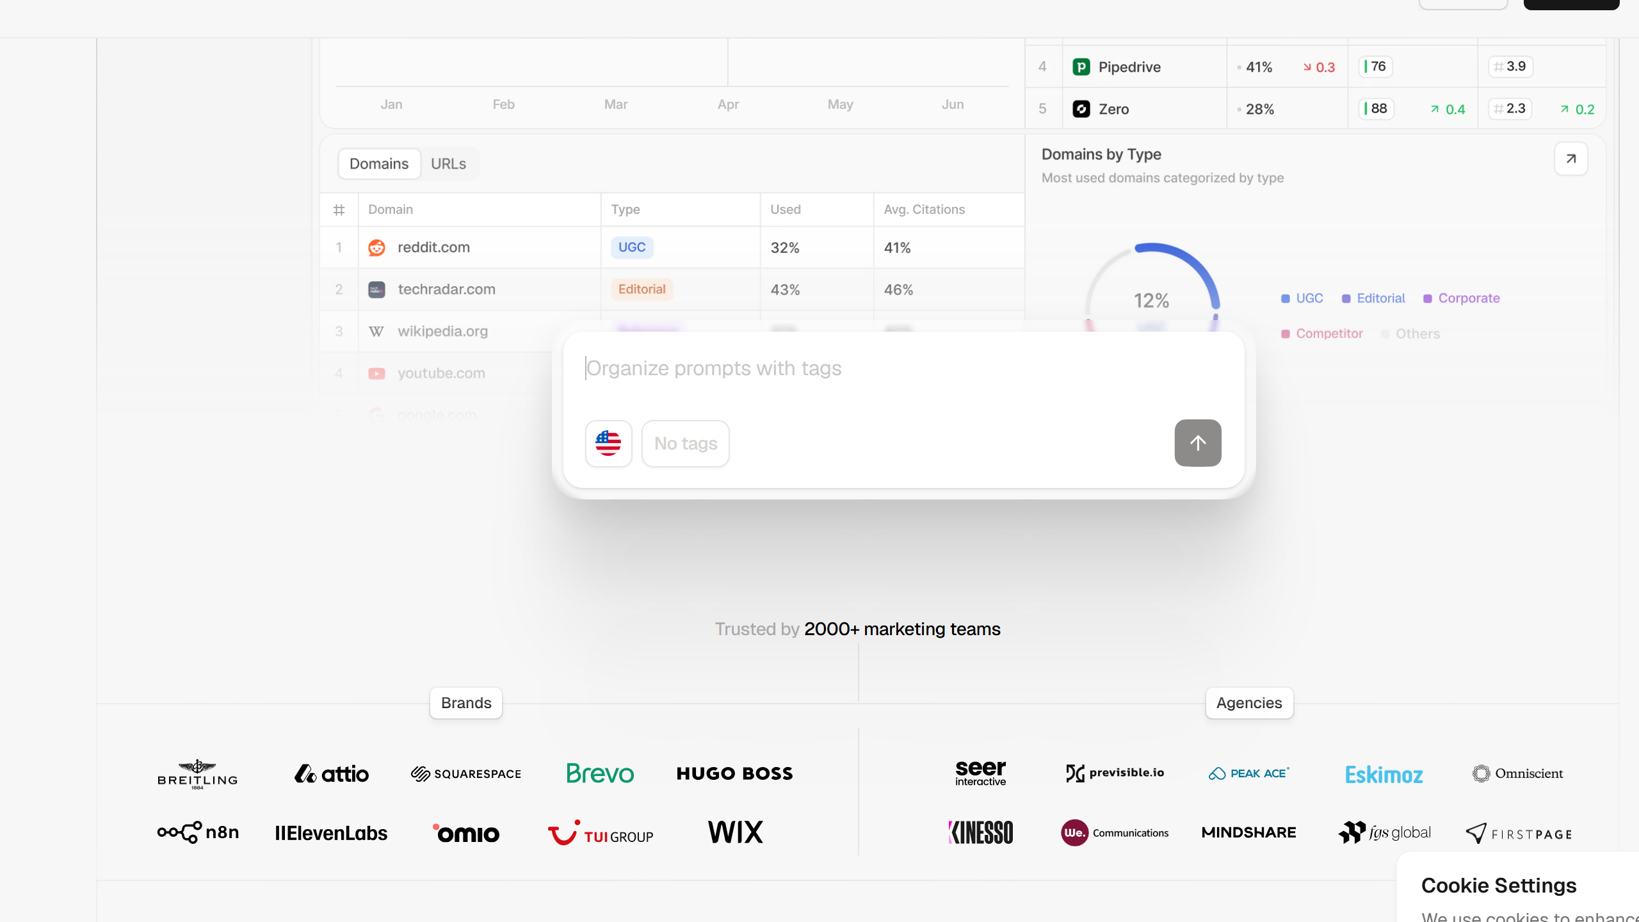
Task: Click the Eskimoz logo
Action: 1384,775
